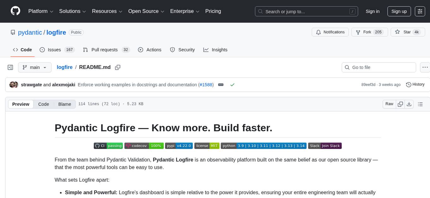Image resolution: width=430 pixels, height=198 pixels.
Task: Open the file outline panel
Action: click(421, 104)
